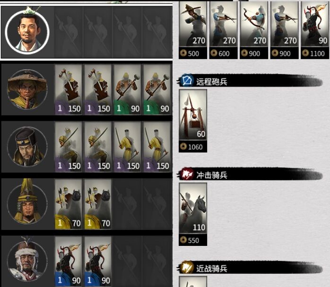Click the straw-hat general portrait
This screenshot has width=330, height=287.
27,90
